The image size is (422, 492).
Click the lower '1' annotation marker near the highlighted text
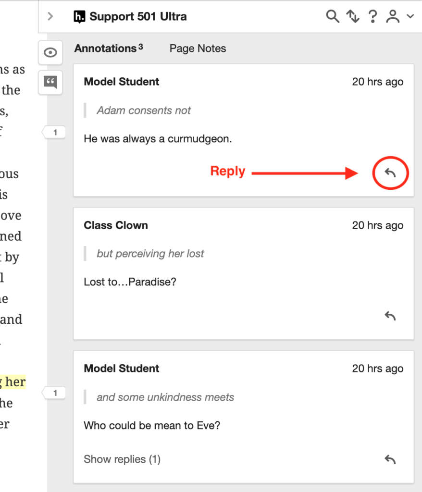[54, 393]
